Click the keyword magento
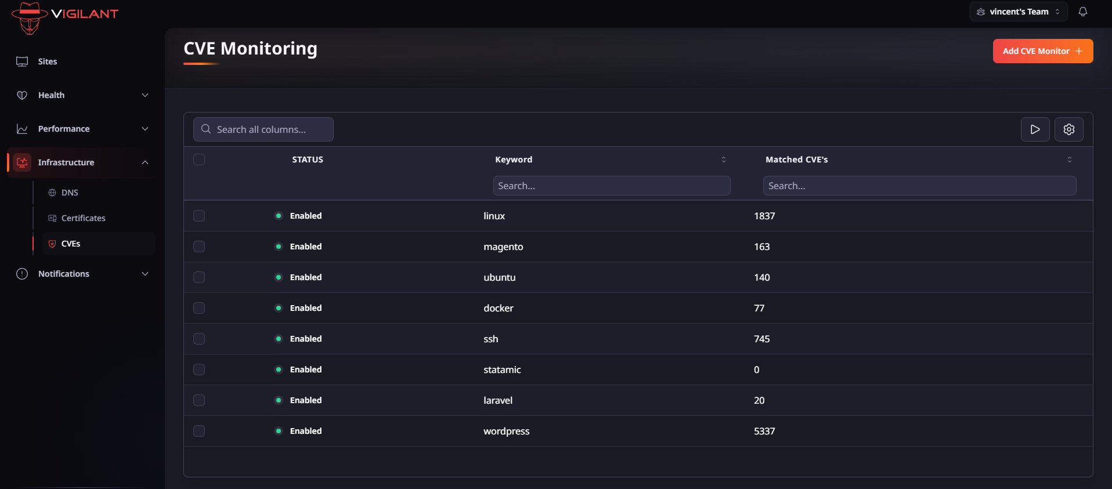1112x489 pixels. tap(503, 247)
